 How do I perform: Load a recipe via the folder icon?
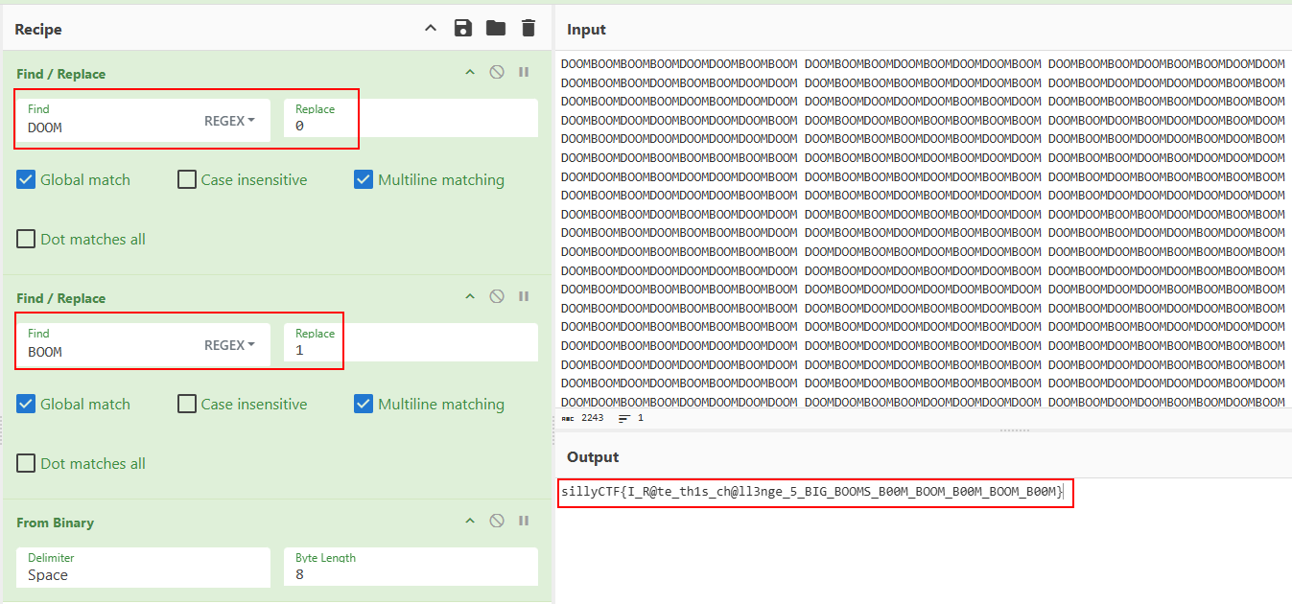coord(495,29)
